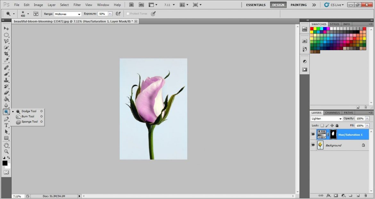The height and width of the screenshot is (199, 375).
Task: Select the History Brush tool
Action: click(6, 86)
